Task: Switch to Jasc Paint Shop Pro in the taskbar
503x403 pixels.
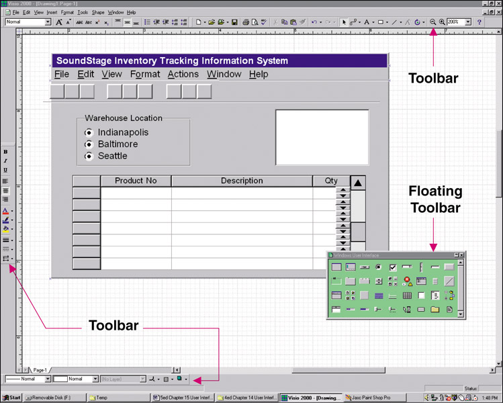Action: [374, 398]
